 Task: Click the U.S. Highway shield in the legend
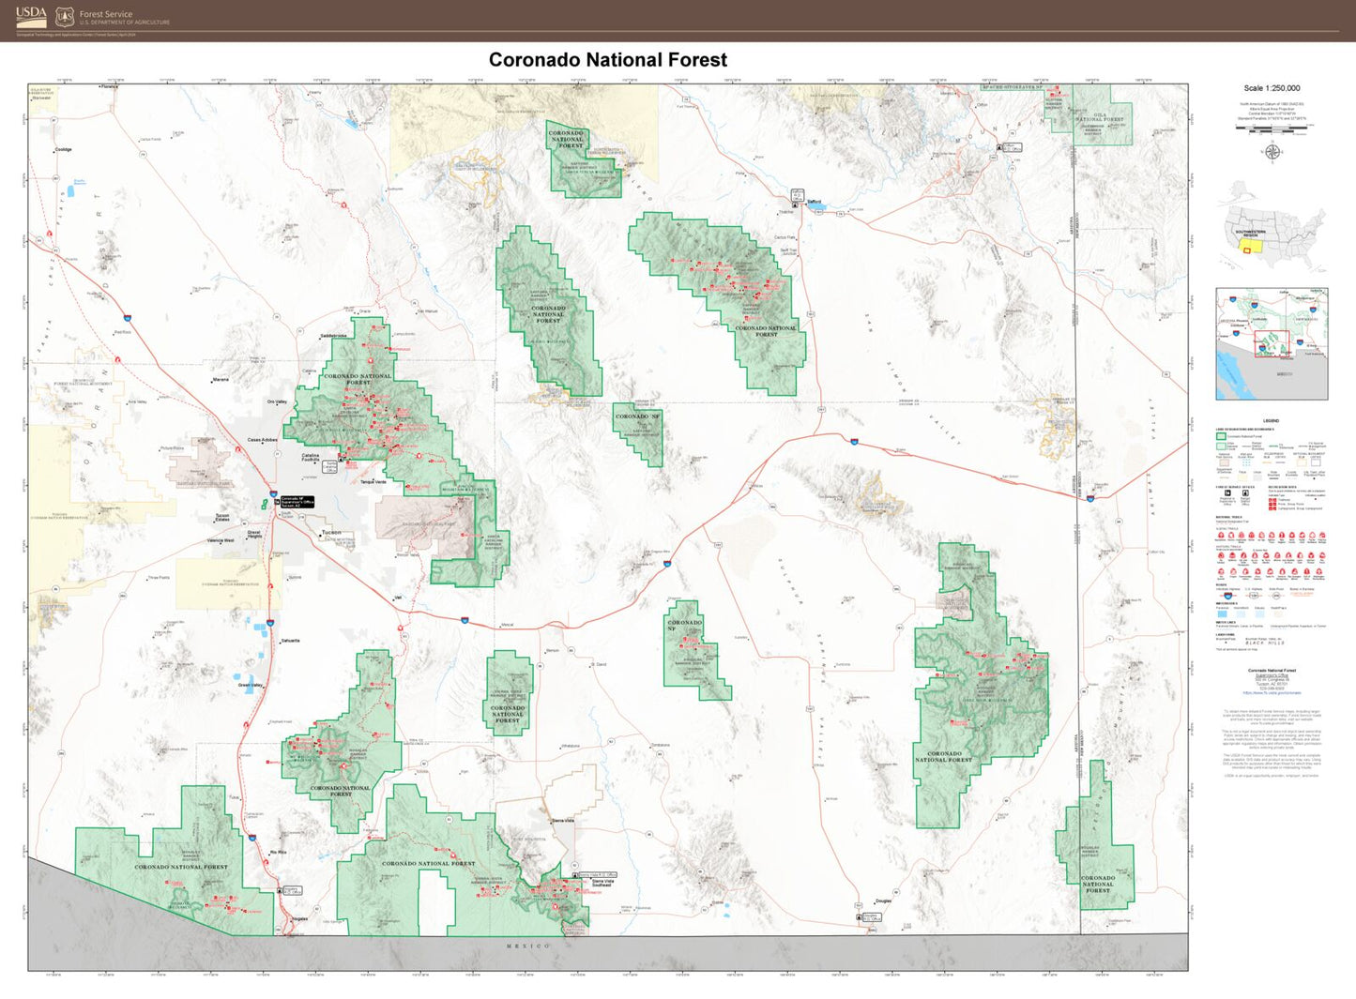pos(1253,597)
